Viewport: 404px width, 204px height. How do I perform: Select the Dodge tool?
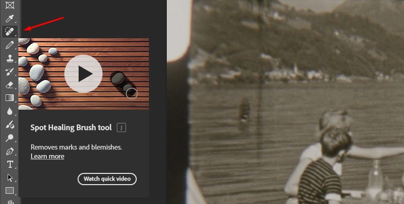[10, 138]
